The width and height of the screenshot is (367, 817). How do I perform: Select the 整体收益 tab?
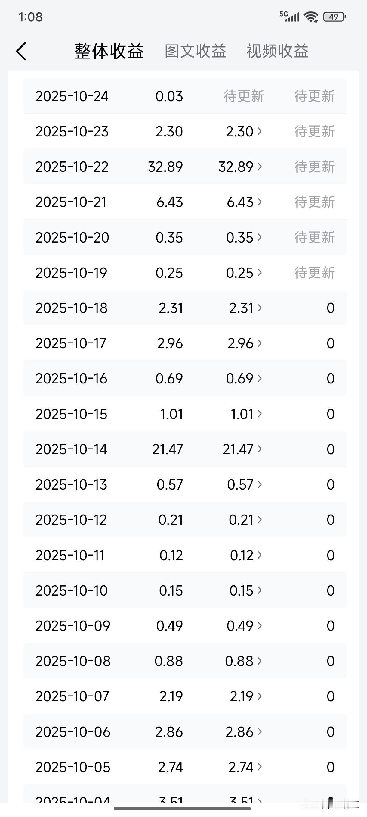point(109,51)
